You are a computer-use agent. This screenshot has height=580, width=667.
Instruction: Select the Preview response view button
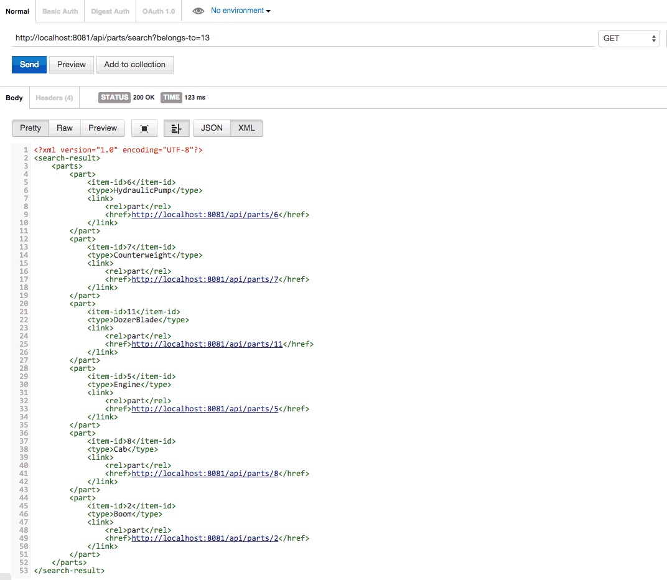pyautogui.click(x=103, y=128)
